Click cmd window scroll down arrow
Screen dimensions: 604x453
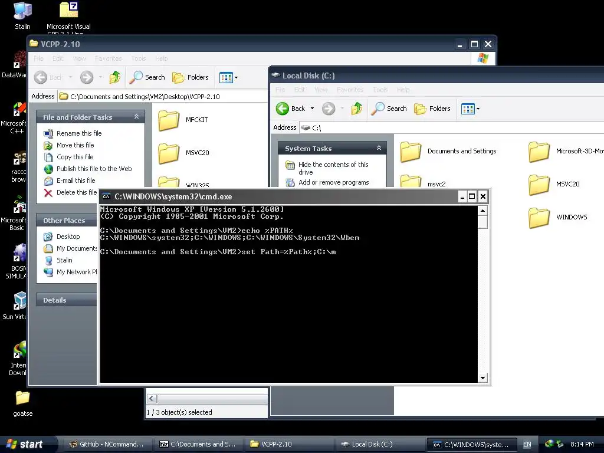[482, 378]
